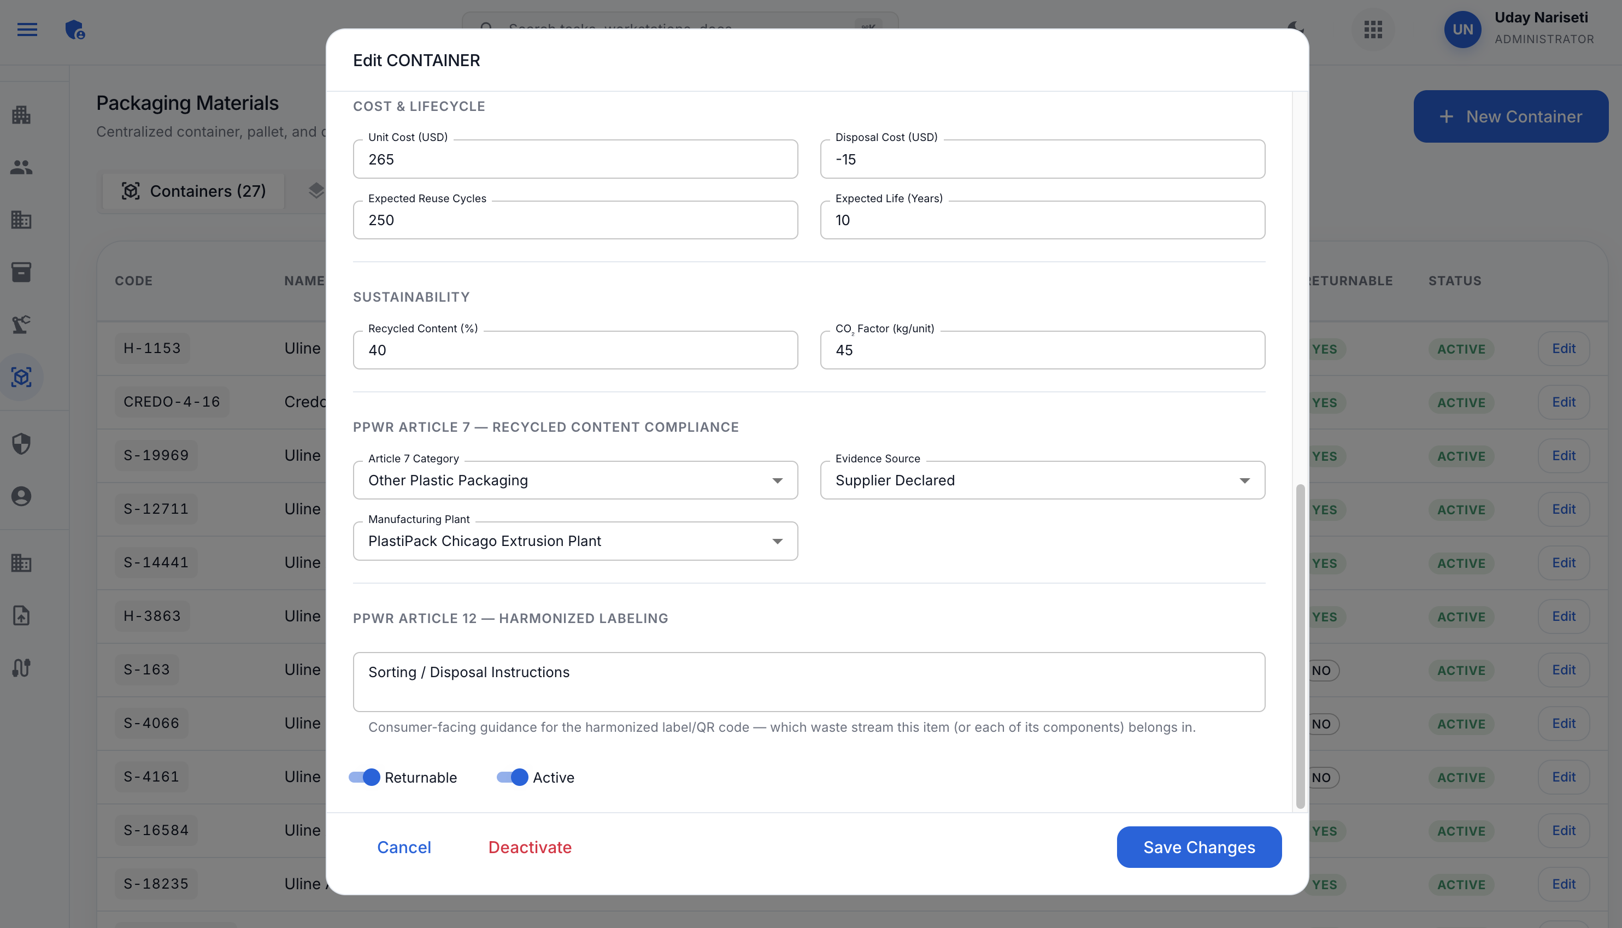Cancel the edit dialog
The height and width of the screenshot is (928, 1622).
[404, 847]
